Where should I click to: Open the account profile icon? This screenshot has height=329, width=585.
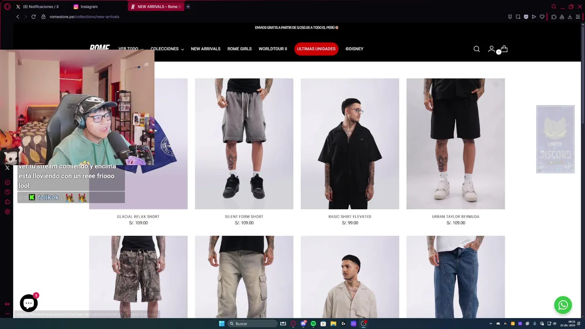[x=491, y=49]
